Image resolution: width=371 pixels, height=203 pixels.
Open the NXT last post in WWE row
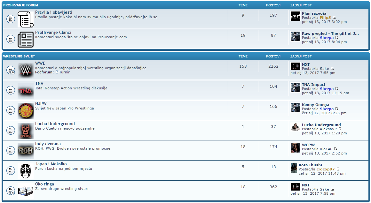pos(306,64)
